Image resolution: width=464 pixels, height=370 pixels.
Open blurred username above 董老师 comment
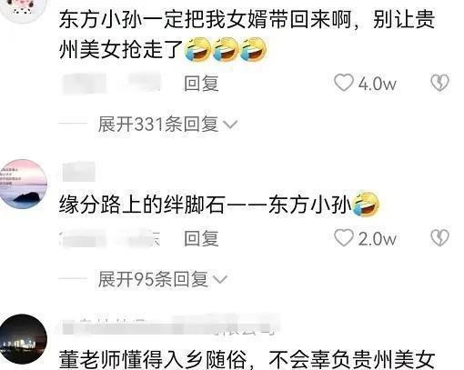click(x=170, y=325)
